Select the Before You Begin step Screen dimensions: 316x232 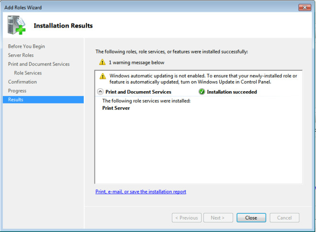(x=26, y=46)
